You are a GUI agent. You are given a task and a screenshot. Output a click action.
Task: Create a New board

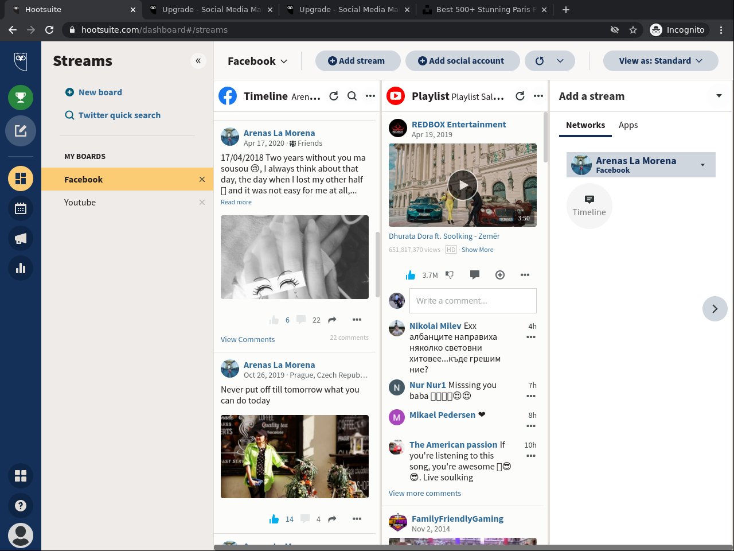coord(93,92)
